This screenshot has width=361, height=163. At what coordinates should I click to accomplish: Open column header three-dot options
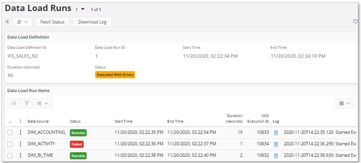(20, 121)
